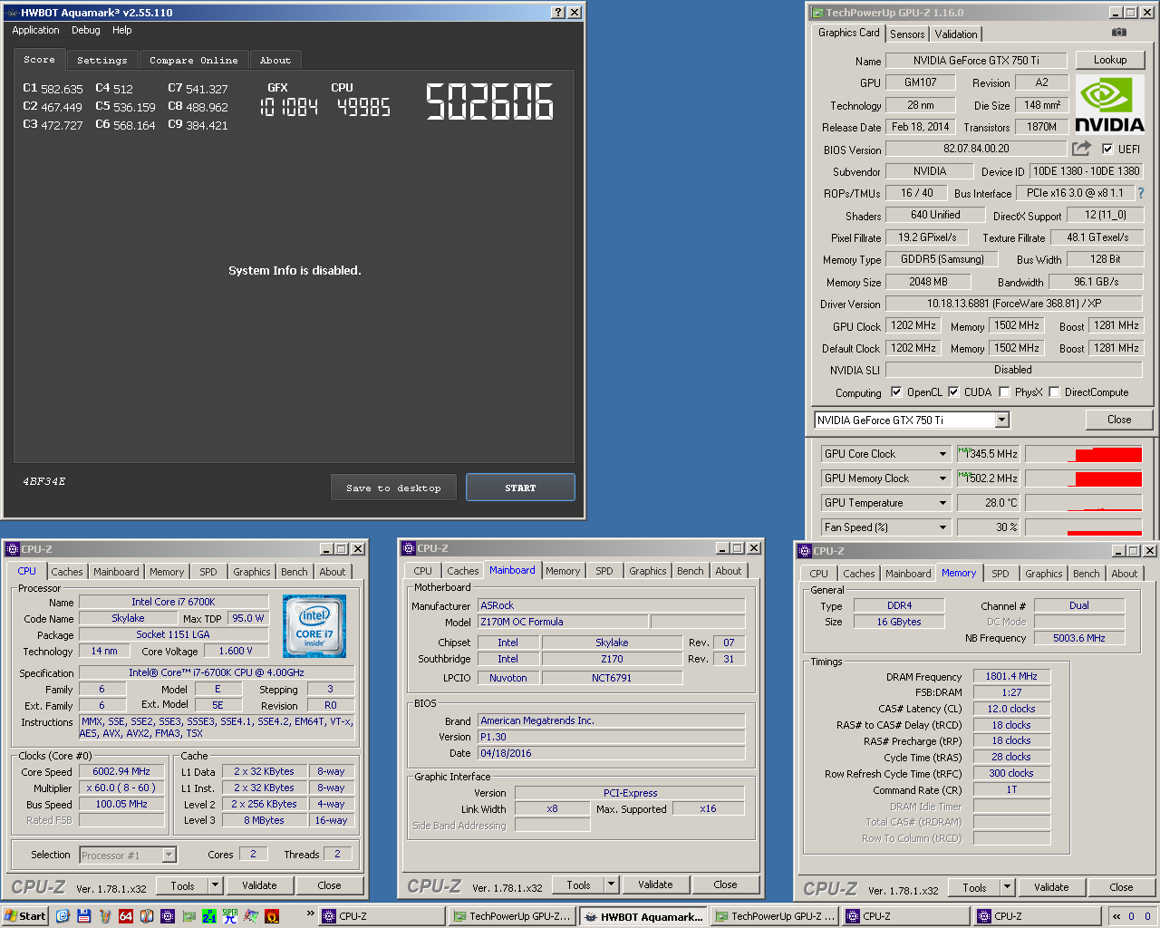Screen dimensions: 1160x928
Task: Click the NVIDIA logo in GPU-Z
Action: pyautogui.click(x=1109, y=105)
